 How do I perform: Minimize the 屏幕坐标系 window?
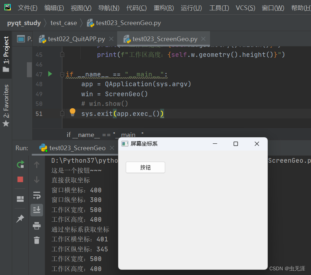tap(215, 144)
